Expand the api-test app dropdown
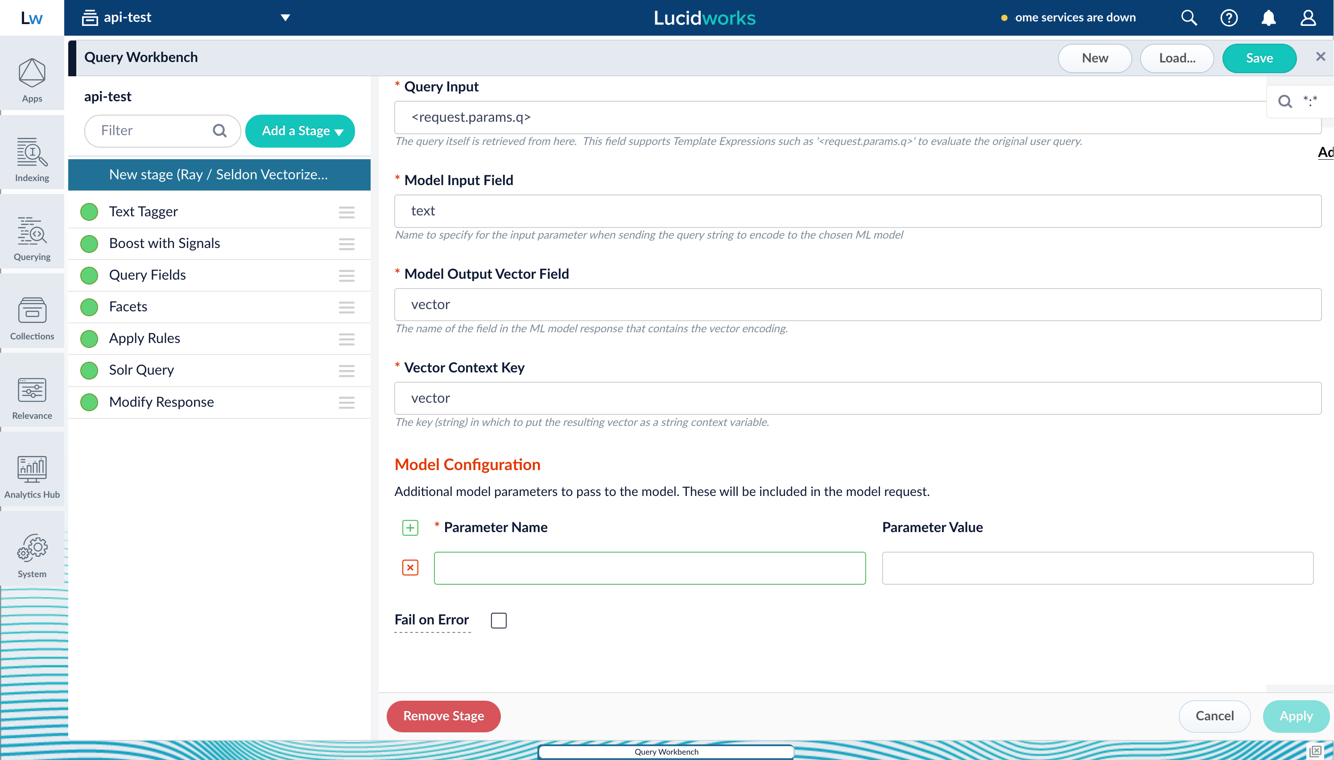The height and width of the screenshot is (760, 1334). pos(285,18)
